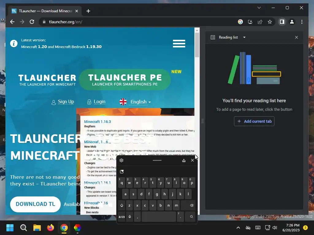314x235 pixels.
Task: Open the website hamburger menu
Action: coord(179,43)
